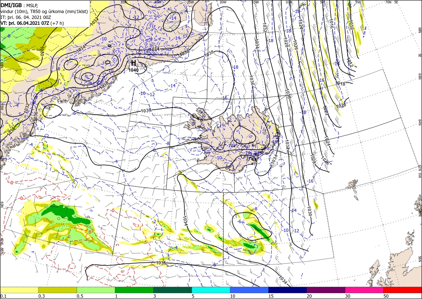Click the cyan 5 mm legend swatch

(211, 290)
